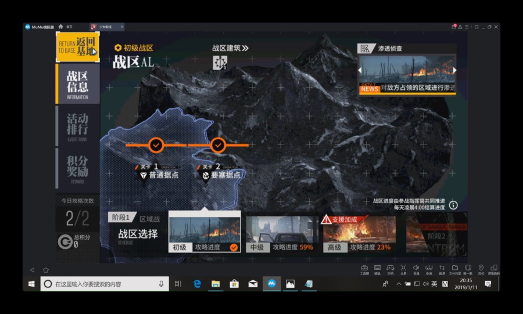Take a MuMu screenshot with crop icon
Screen dimensions: 523x314
[442, 269]
